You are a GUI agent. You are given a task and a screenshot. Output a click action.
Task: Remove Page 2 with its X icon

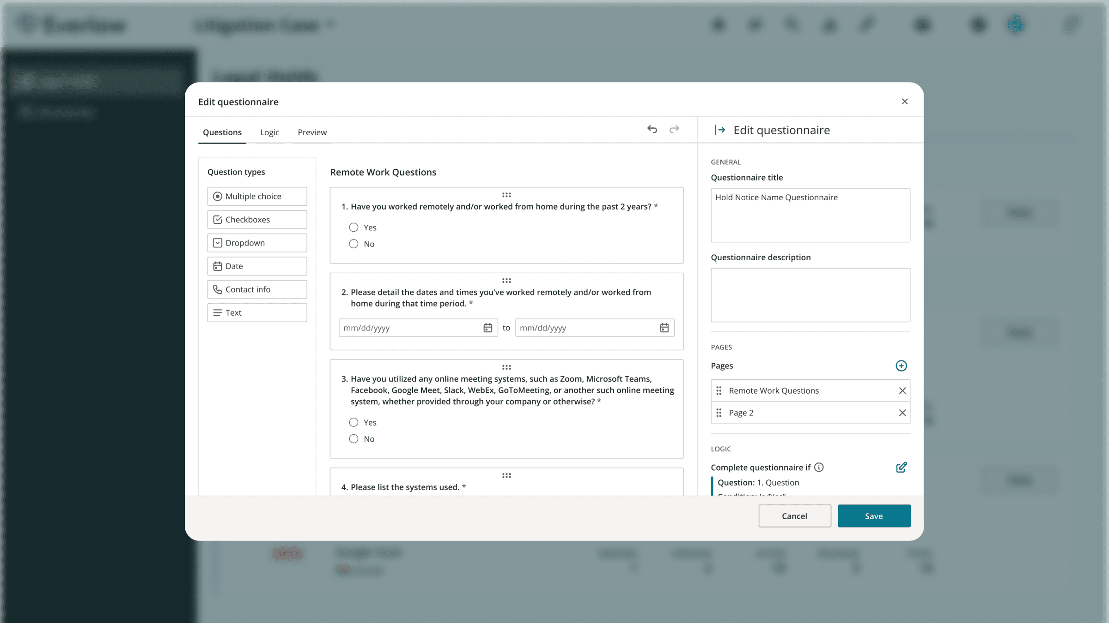coord(902,413)
